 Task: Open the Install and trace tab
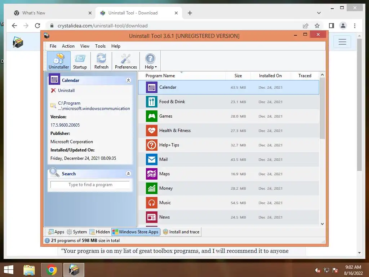tap(181, 232)
